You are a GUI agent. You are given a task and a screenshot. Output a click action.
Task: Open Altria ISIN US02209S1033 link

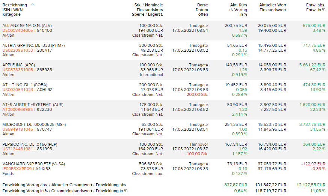coord(18,50)
